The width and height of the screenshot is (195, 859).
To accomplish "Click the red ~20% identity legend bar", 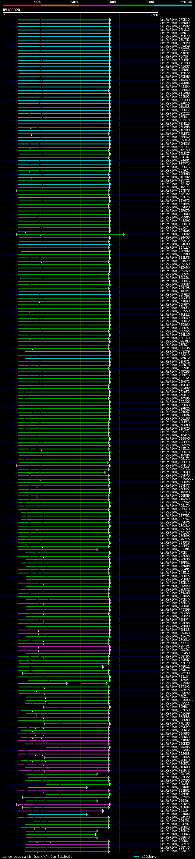I will coord(22,5).
